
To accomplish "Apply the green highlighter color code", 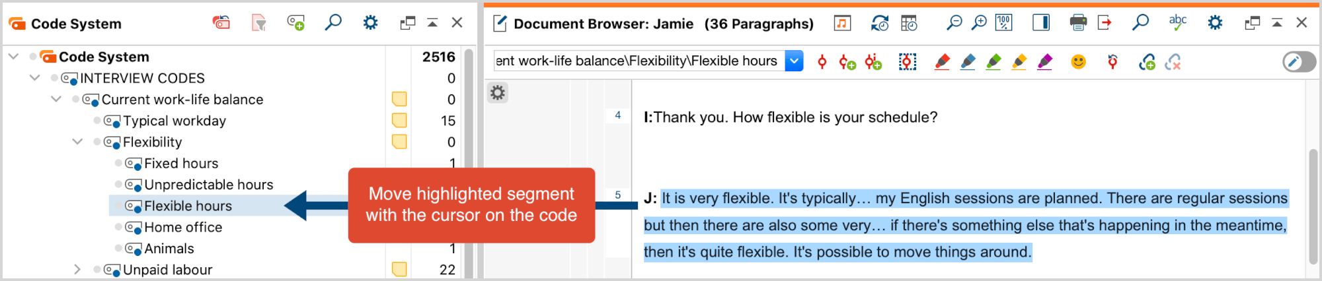I will [993, 62].
